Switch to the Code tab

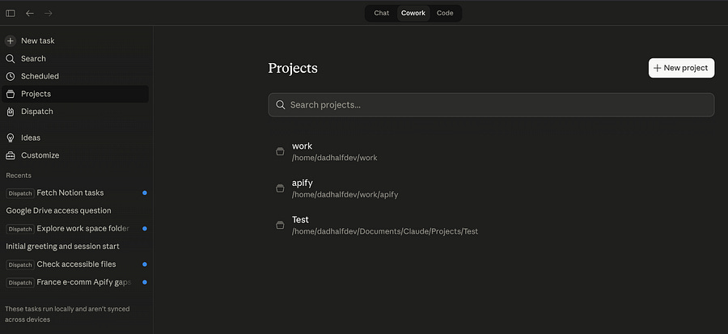(445, 13)
